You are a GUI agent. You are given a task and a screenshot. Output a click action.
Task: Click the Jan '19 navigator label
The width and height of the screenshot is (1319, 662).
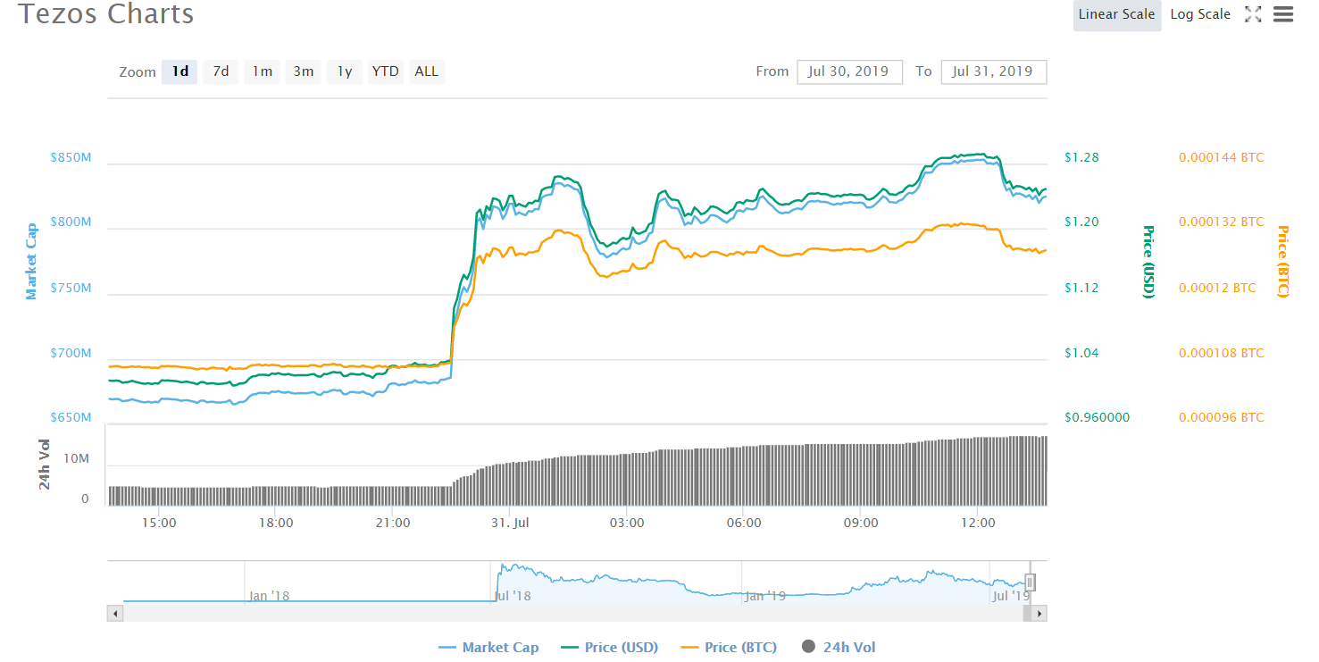(765, 595)
